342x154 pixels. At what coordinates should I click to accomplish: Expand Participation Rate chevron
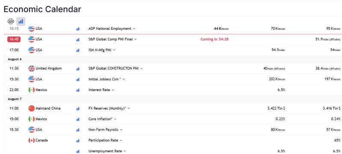pyautogui.click(x=121, y=140)
